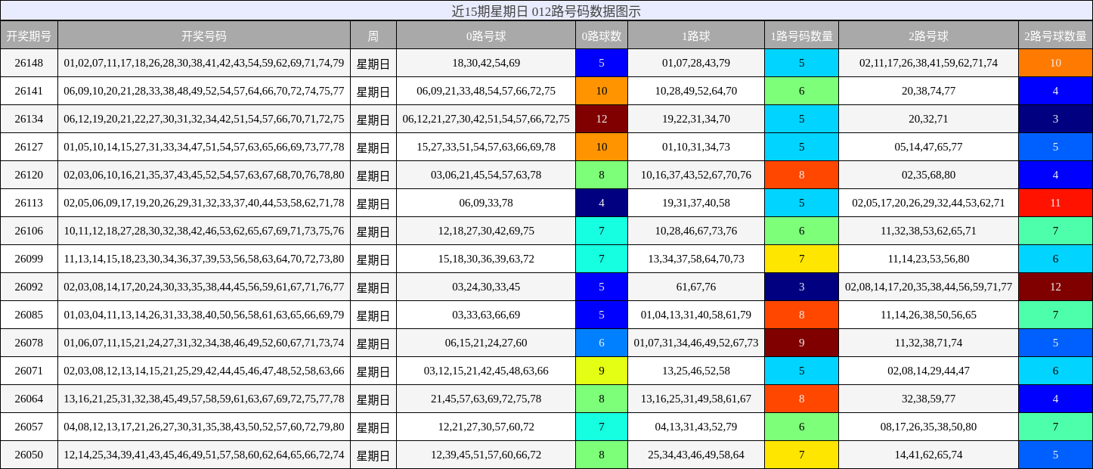This screenshot has width=1093, height=469.
Task: Click green cell 8 in row 26064
Action: 602,399
